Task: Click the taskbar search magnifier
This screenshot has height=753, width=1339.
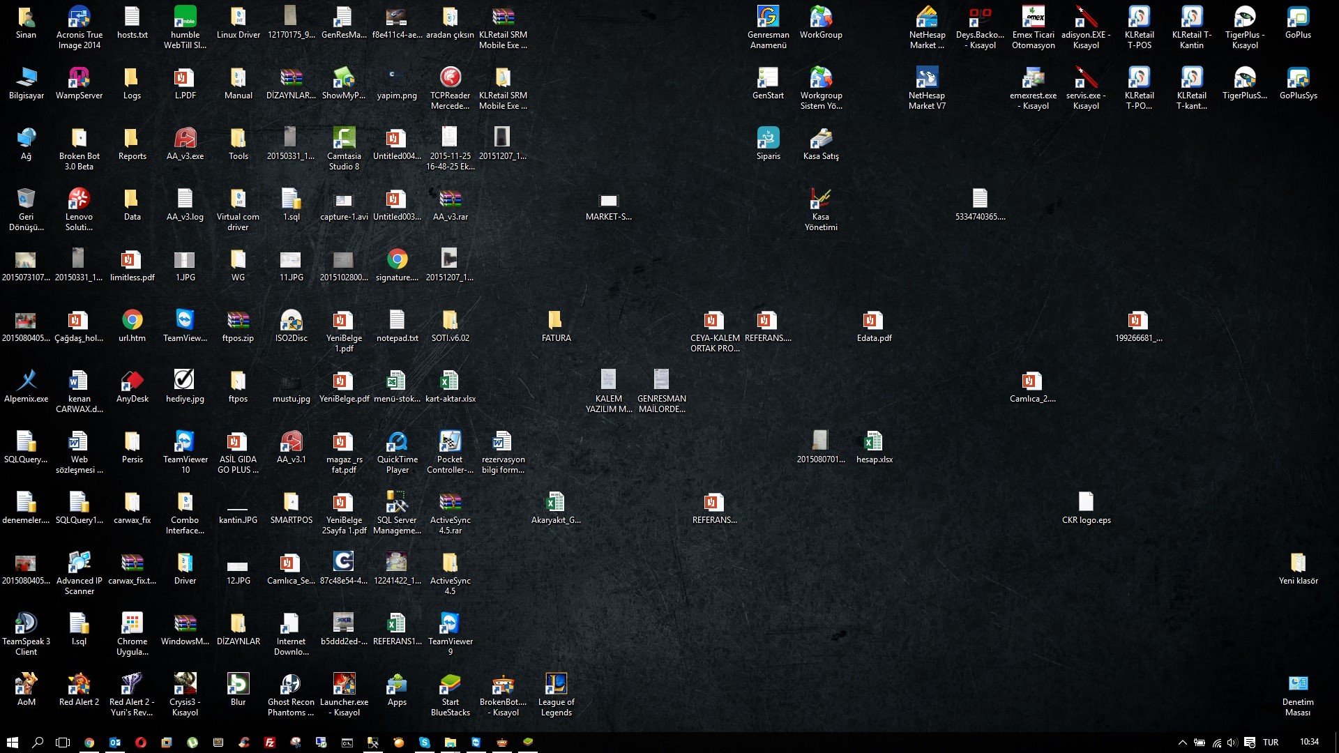Action: pos(38,743)
